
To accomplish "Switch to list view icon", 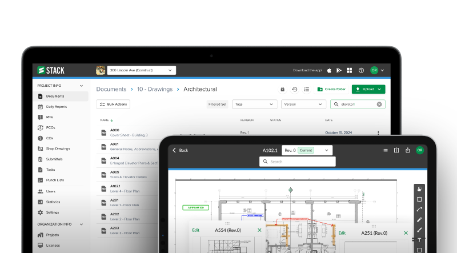I will (307, 89).
